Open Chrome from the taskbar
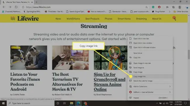Image resolution: width=190 pixels, height=106 pixels. point(85,103)
